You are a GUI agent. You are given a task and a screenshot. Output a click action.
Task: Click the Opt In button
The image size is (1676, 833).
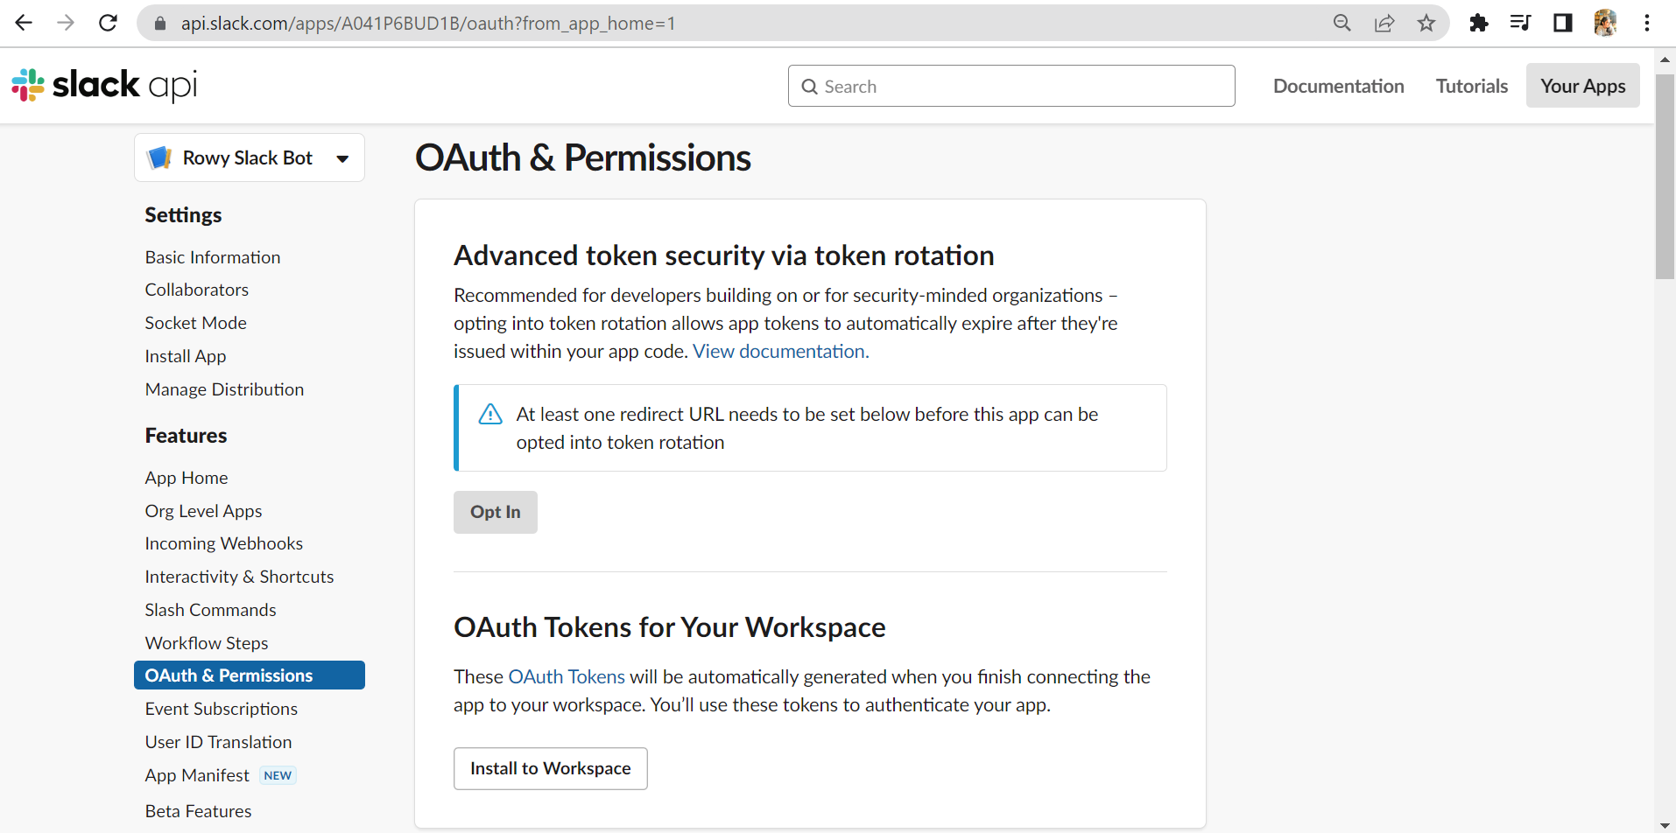click(495, 512)
